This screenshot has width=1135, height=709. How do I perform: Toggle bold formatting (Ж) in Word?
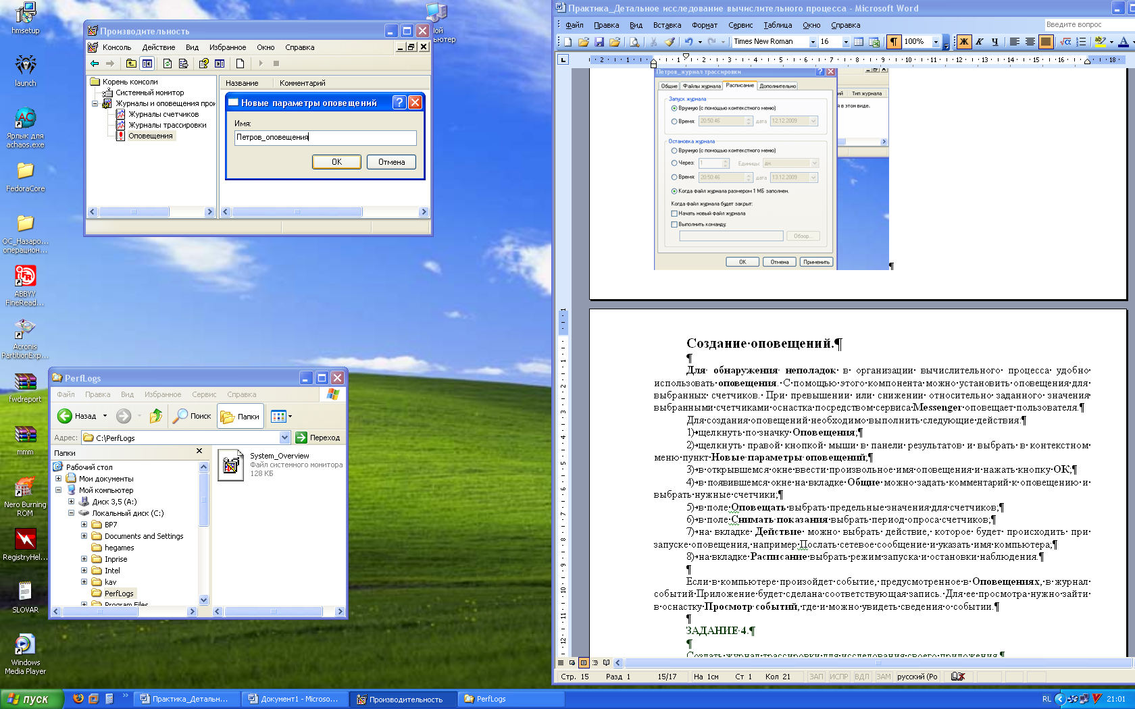pyautogui.click(x=964, y=42)
